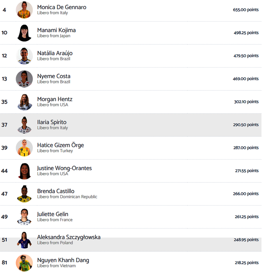Click Juliette Gelin's profile photo

(x=24, y=217)
